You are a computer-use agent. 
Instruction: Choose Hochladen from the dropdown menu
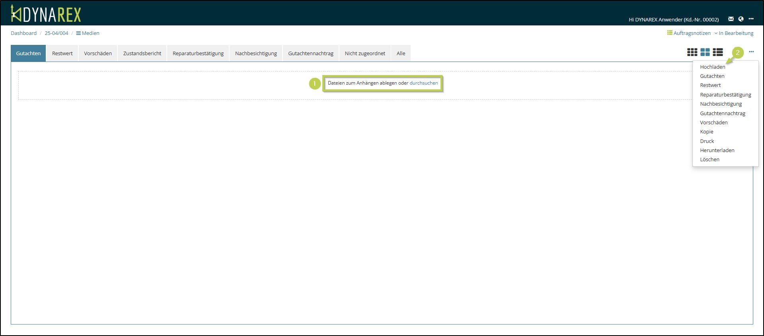(712, 67)
